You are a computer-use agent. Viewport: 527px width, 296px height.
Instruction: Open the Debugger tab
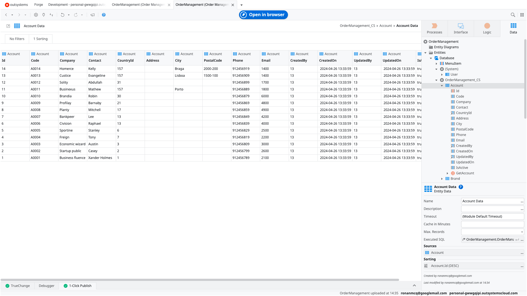[x=47, y=286]
